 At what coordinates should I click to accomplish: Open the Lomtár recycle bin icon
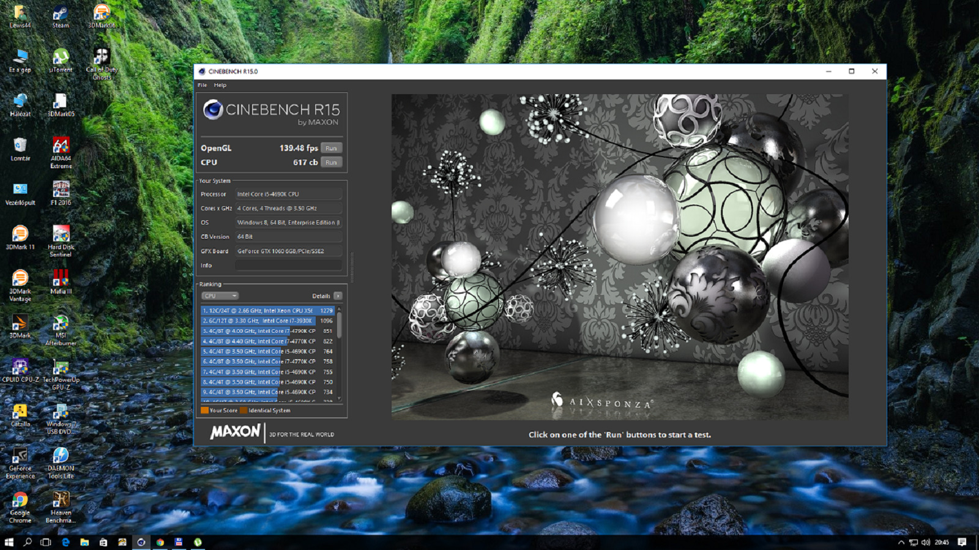pos(20,149)
